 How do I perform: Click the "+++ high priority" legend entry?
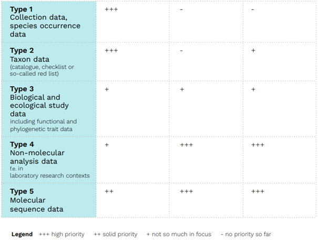(61, 234)
